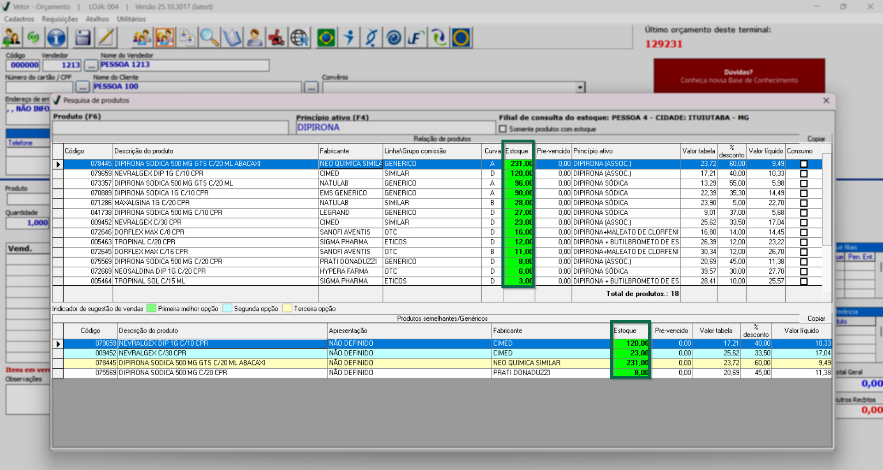Image resolution: width=883 pixels, height=470 pixels.
Task: Tick Consumo checkbox for MAXALGINA 1G C/20 CPR
Action: tap(804, 203)
